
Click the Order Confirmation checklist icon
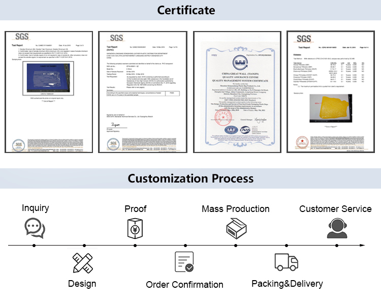click(x=184, y=262)
